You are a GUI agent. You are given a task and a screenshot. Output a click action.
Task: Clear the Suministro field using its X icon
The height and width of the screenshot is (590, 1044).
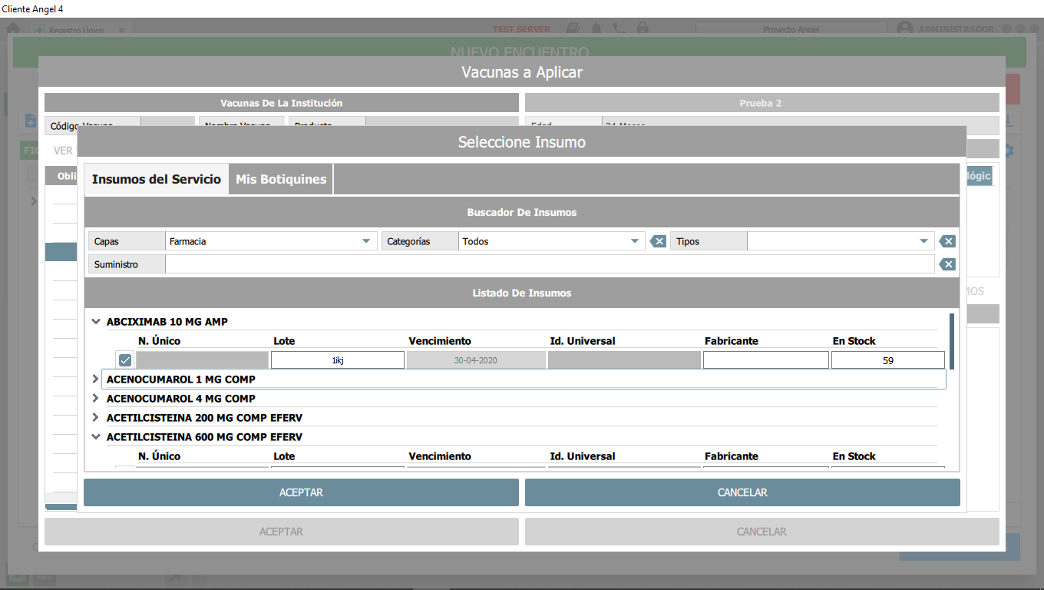[947, 264]
